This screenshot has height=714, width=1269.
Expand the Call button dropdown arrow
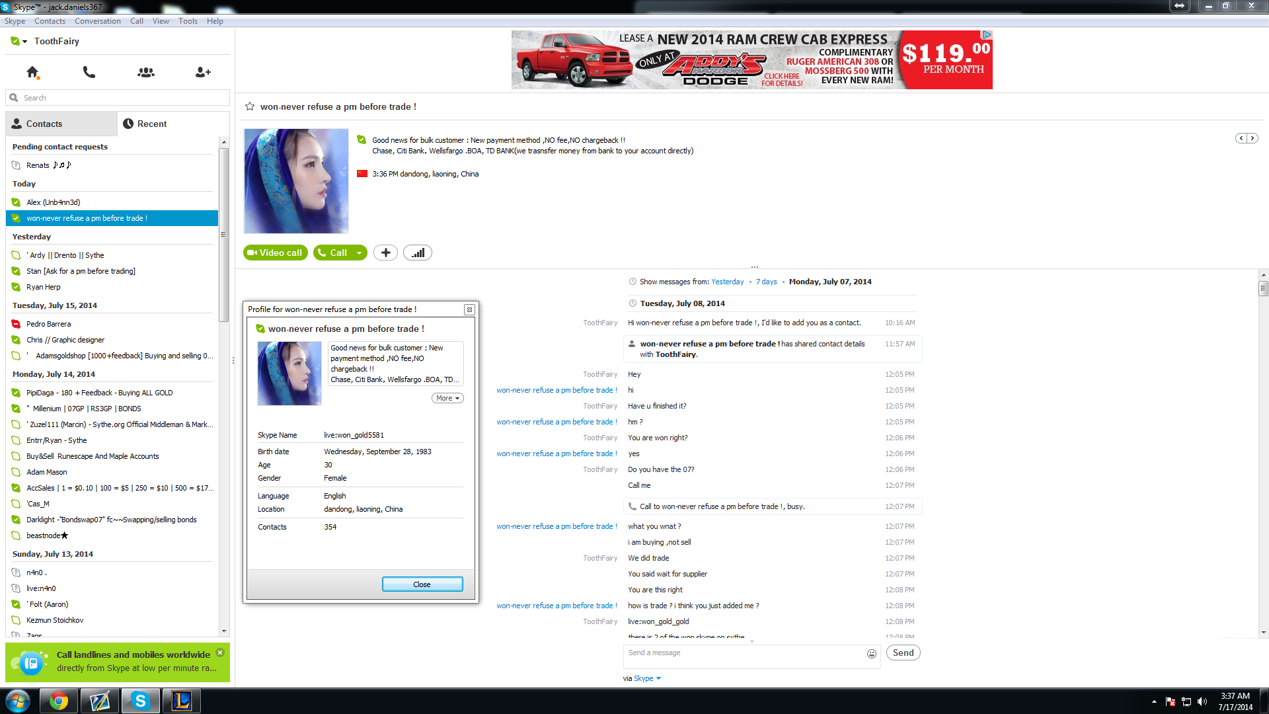tap(359, 253)
